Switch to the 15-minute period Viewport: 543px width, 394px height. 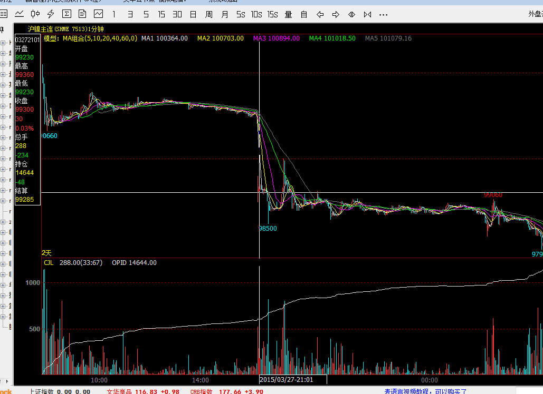(161, 14)
